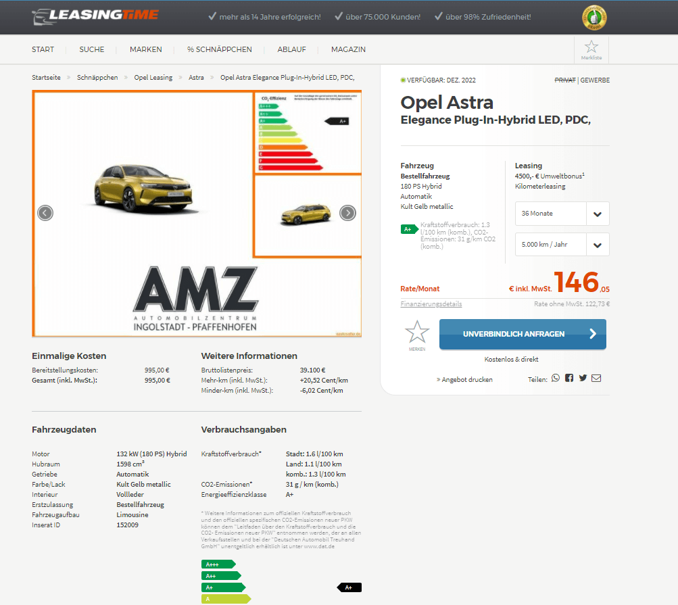The width and height of the screenshot is (678, 605).
Task: Share offer via email envelope icon
Action: tap(596, 379)
